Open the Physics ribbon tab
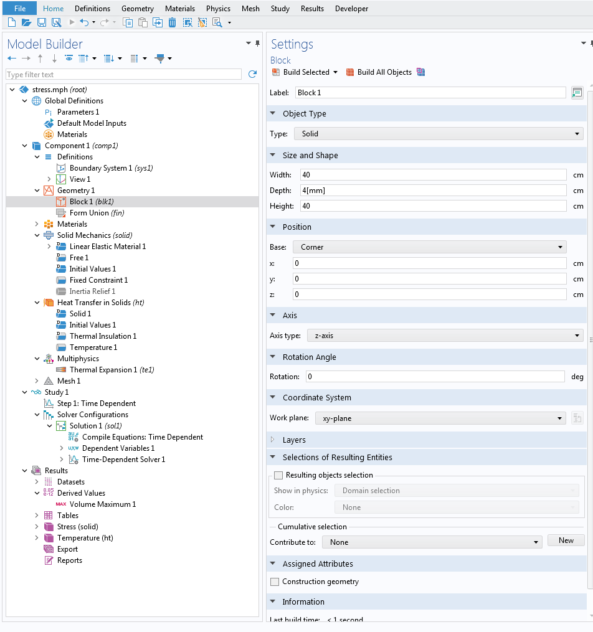This screenshot has height=632, width=593. [x=218, y=9]
